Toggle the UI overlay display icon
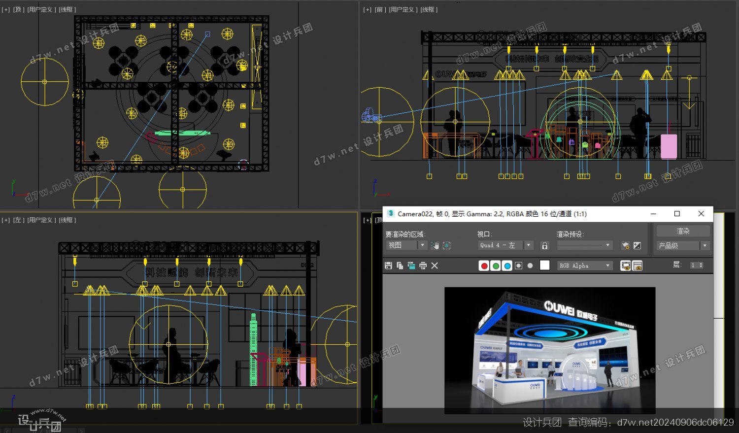This screenshot has width=739, height=433. tap(626, 266)
